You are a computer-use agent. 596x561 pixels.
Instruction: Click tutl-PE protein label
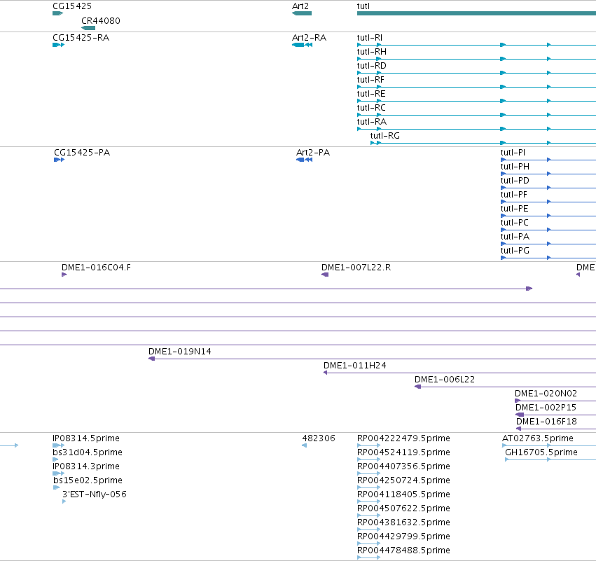pyautogui.click(x=514, y=209)
